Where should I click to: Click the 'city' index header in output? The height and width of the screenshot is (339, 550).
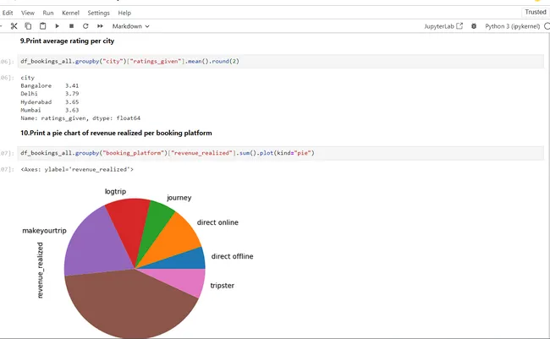[x=28, y=78]
